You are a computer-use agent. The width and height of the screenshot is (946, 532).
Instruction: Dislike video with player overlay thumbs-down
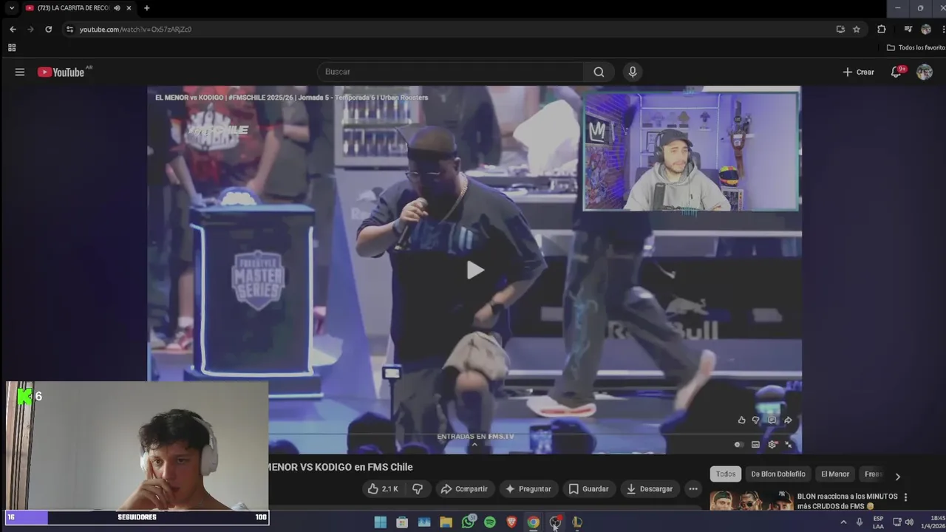coord(755,420)
